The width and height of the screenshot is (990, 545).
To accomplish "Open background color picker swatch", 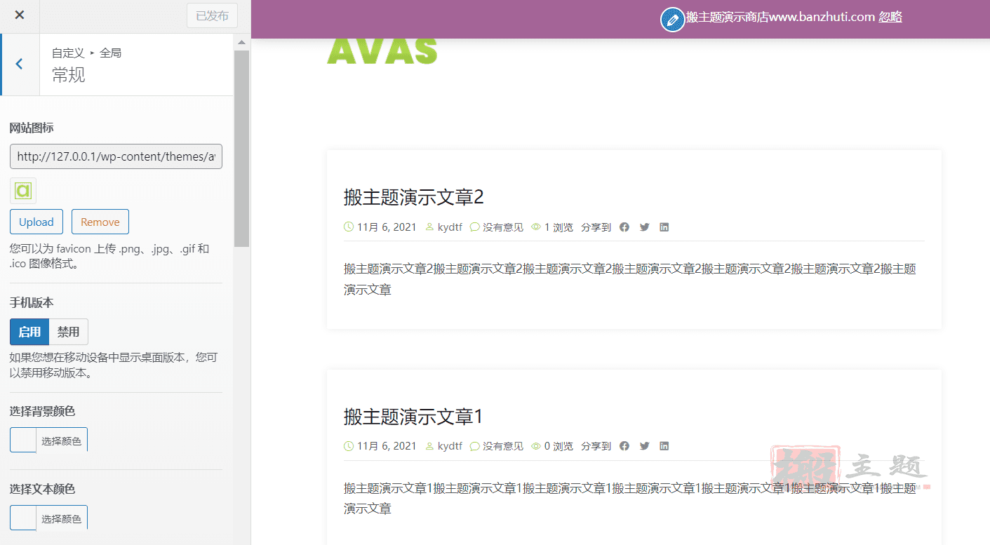I will (x=23, y=440).
